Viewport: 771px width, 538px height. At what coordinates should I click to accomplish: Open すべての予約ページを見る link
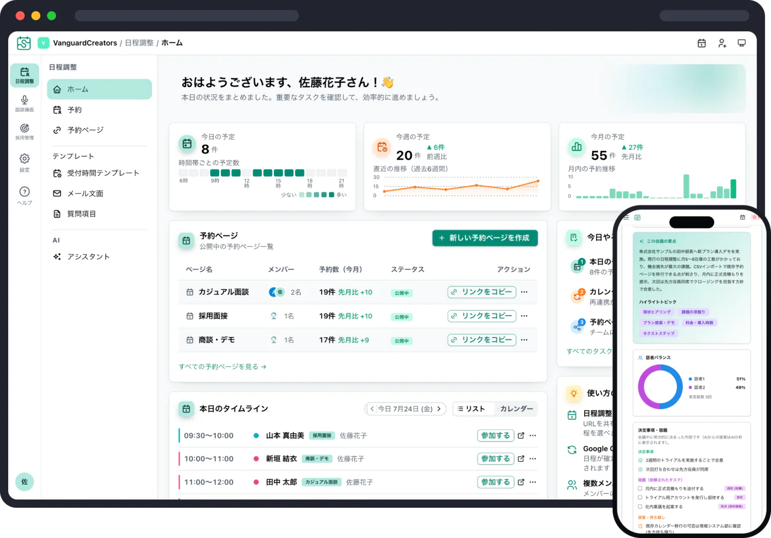tap(222, 367)
